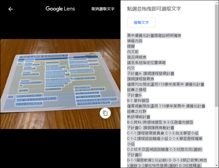Select the line 子計畫A- 課綱課程發展計畫
Viewport: 219px width, 168px height.
(151, 74)
